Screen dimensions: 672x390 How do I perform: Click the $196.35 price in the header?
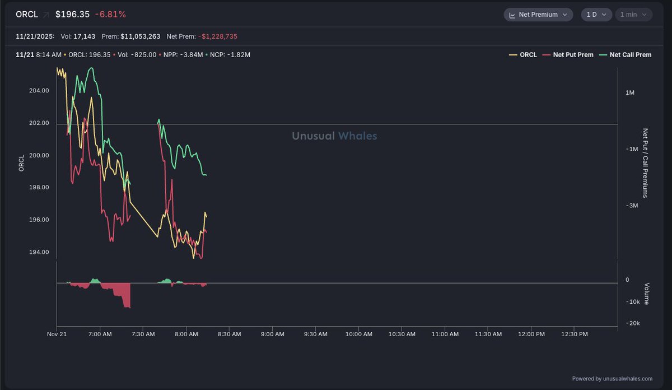pos(74,15)
